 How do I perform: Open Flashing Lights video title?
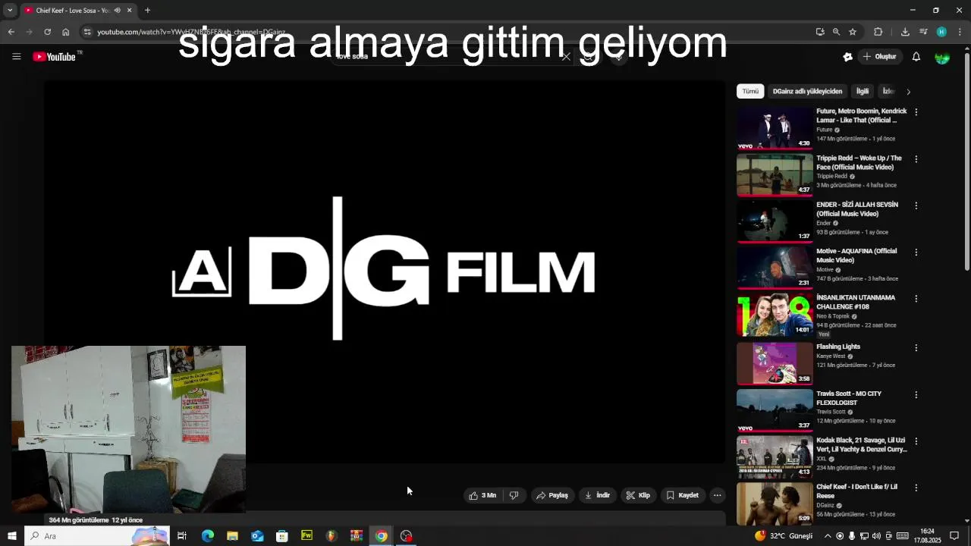click(x=838, y=347)
